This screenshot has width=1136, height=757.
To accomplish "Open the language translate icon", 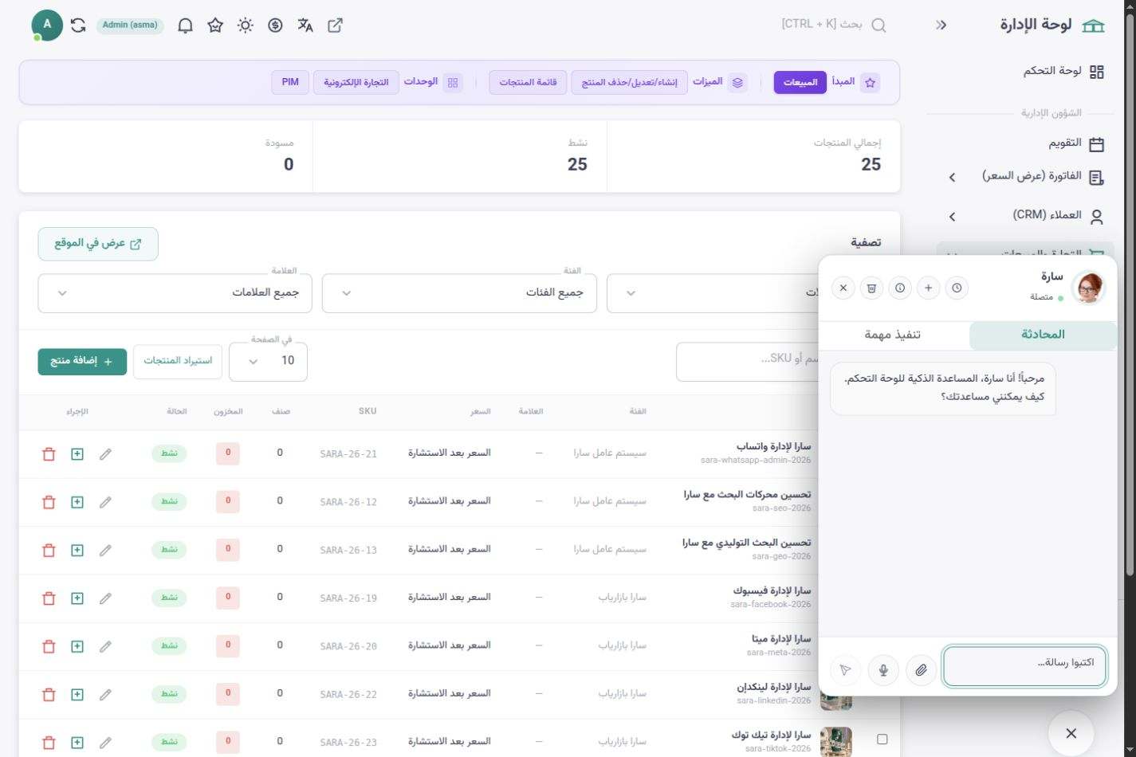I will (x=305, y=25).
